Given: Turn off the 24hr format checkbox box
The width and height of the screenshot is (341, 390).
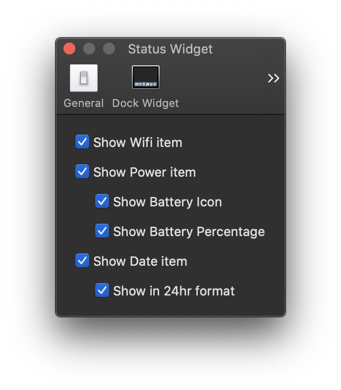Looking at the screenshot, I should [x=102, y=291].
